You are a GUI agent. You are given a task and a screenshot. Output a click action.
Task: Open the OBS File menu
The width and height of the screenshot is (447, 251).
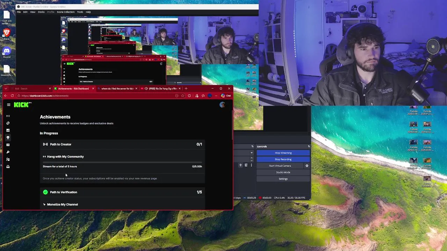pyautogui.click(x=19, y=12)
